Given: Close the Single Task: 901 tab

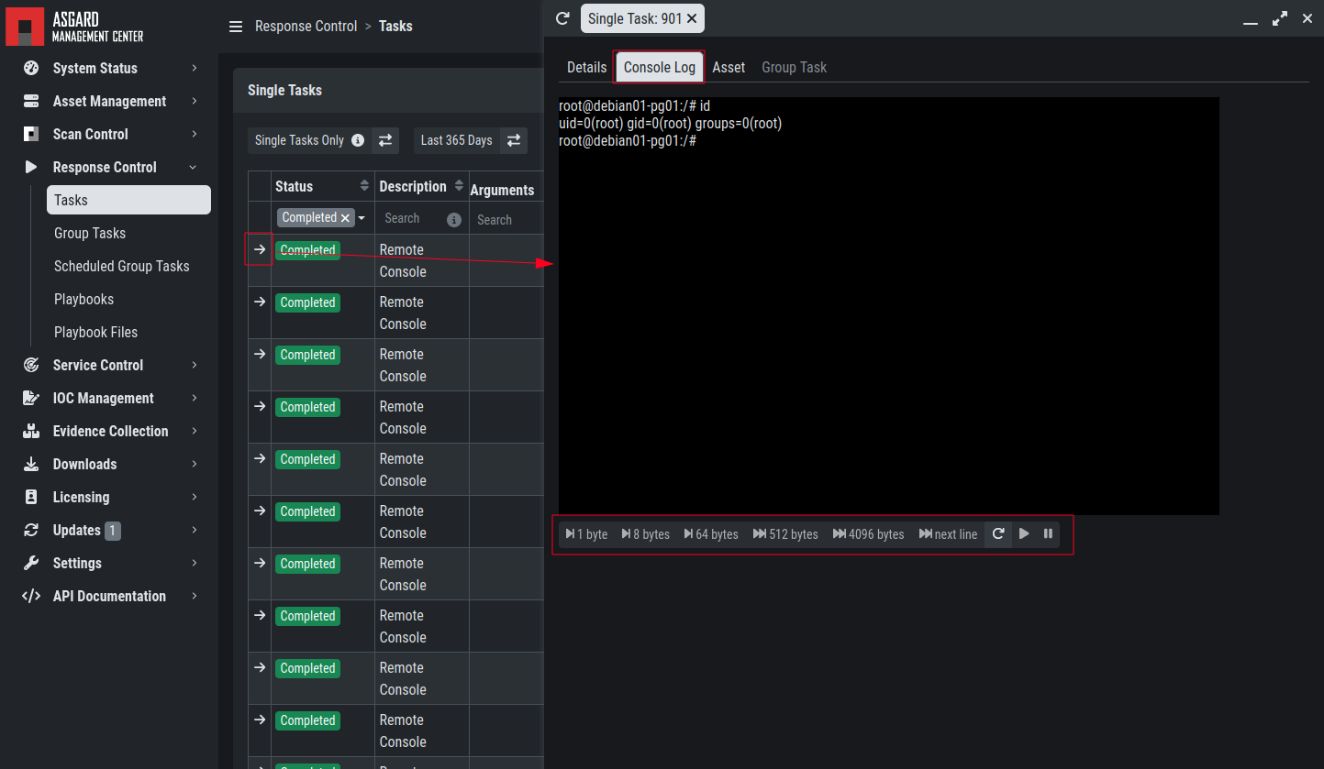Looking at the screenshot, I should pyautogui.click(x=692, y=18).
